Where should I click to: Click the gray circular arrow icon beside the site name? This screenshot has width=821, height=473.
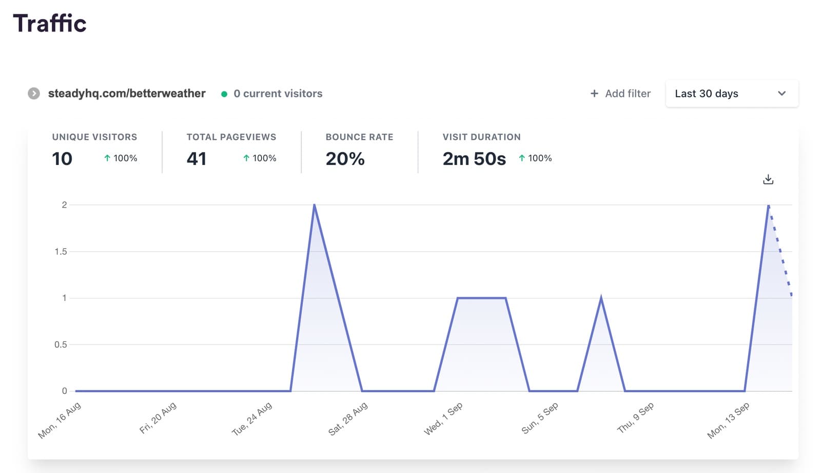click(34, 93)
